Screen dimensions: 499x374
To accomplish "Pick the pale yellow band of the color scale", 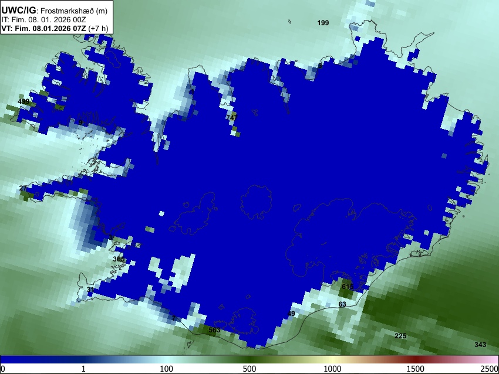I will coord(332,359).
